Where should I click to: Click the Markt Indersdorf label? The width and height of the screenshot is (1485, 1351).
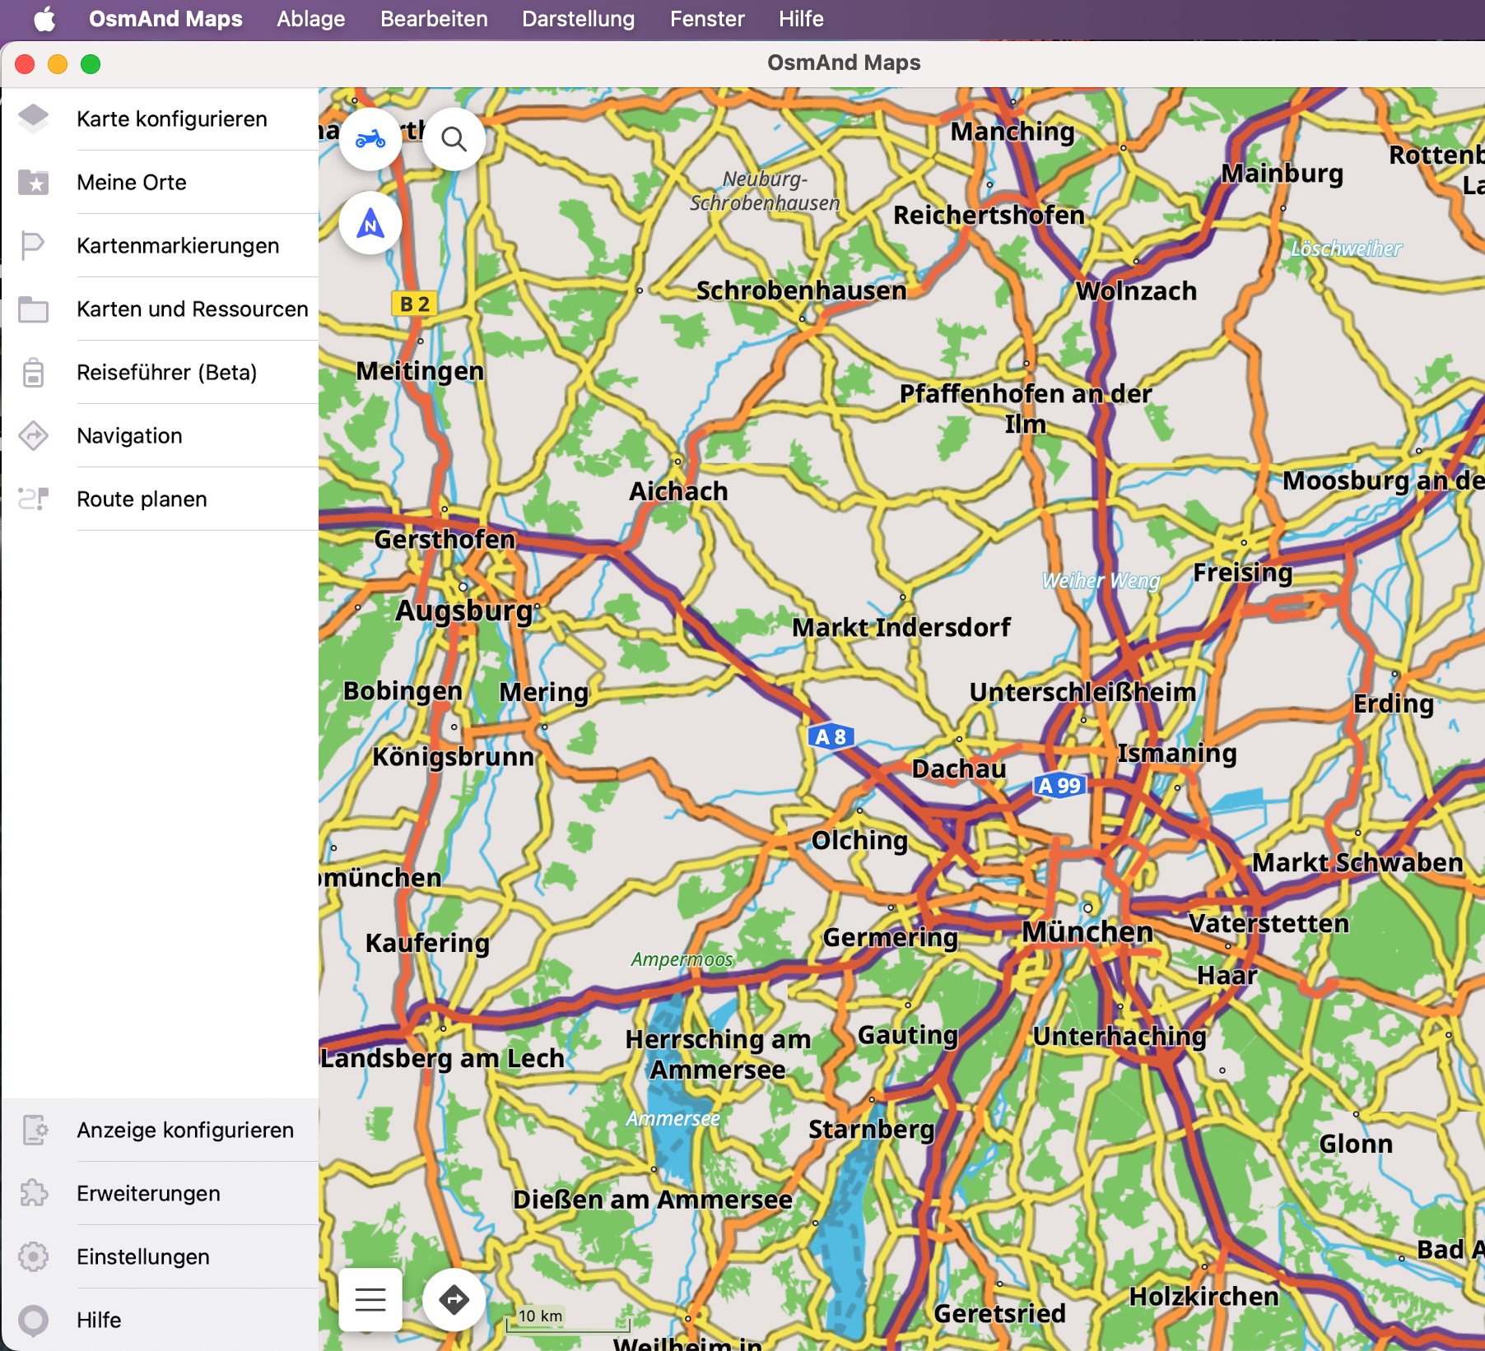click(x=901, y=627)
